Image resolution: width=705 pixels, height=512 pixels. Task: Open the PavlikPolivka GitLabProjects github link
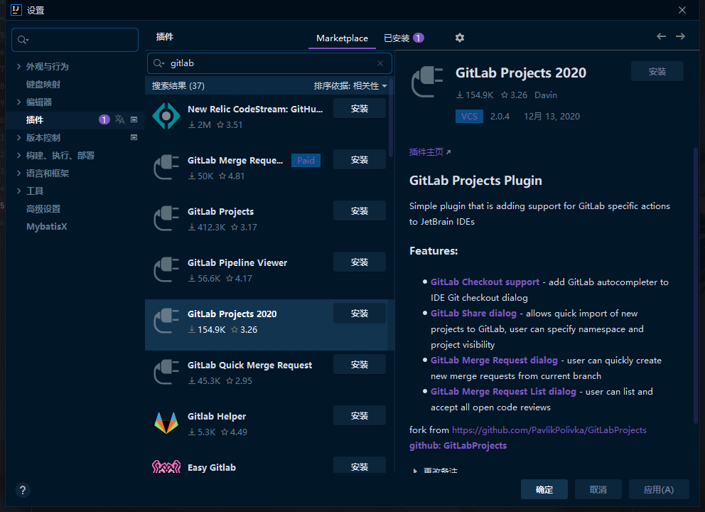click(x=549, y=430)
